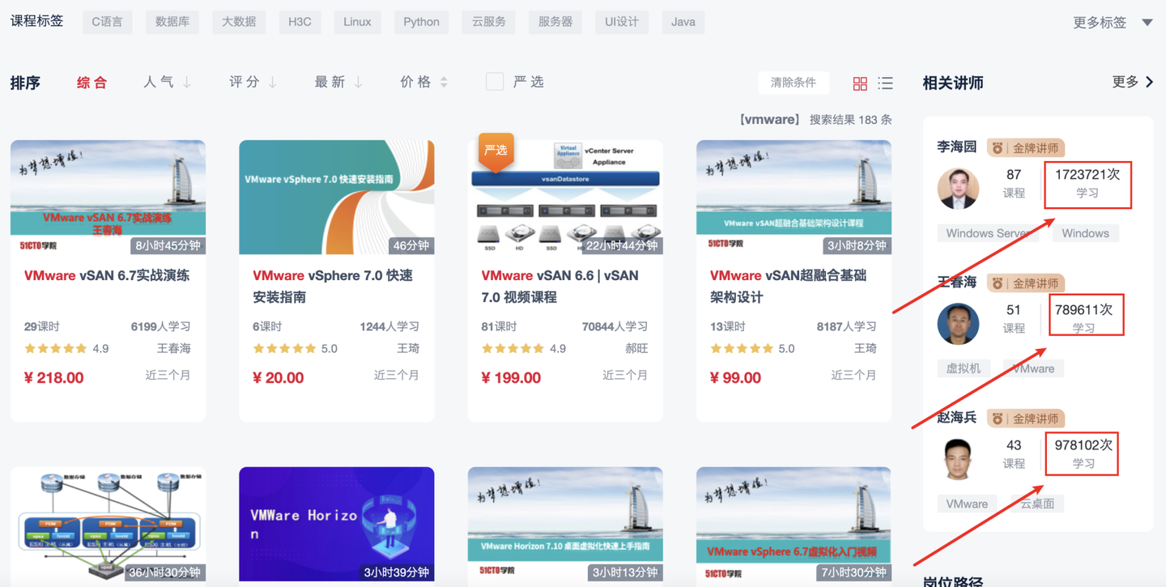This screenshot has width=1166, height=587.
Task: Click instructor 郝旺 on vSAN 6.6 card
Action: point(636,349)
